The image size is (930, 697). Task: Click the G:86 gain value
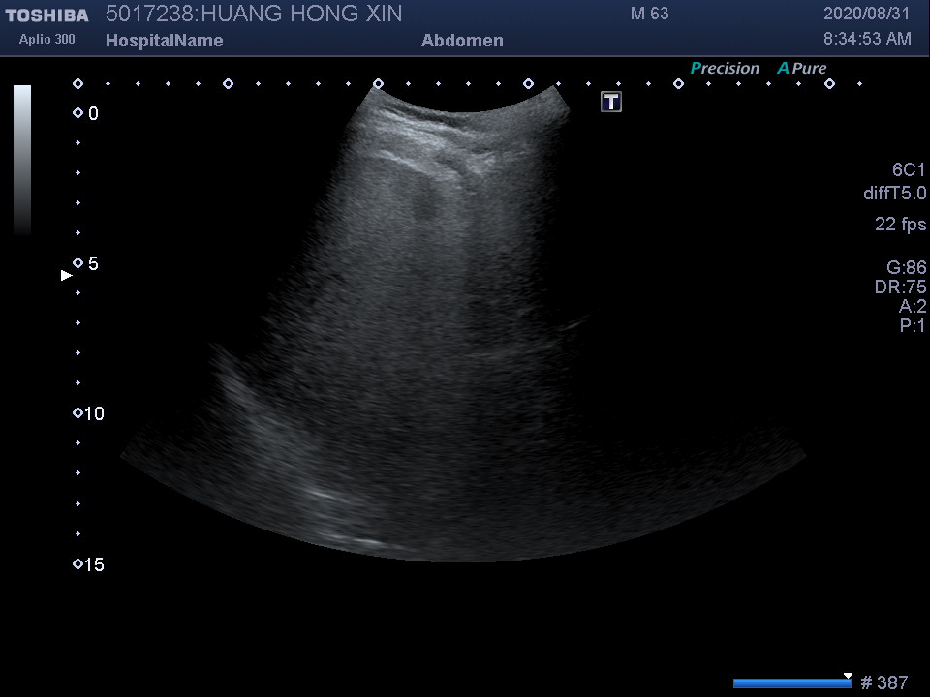pos(906,268)
